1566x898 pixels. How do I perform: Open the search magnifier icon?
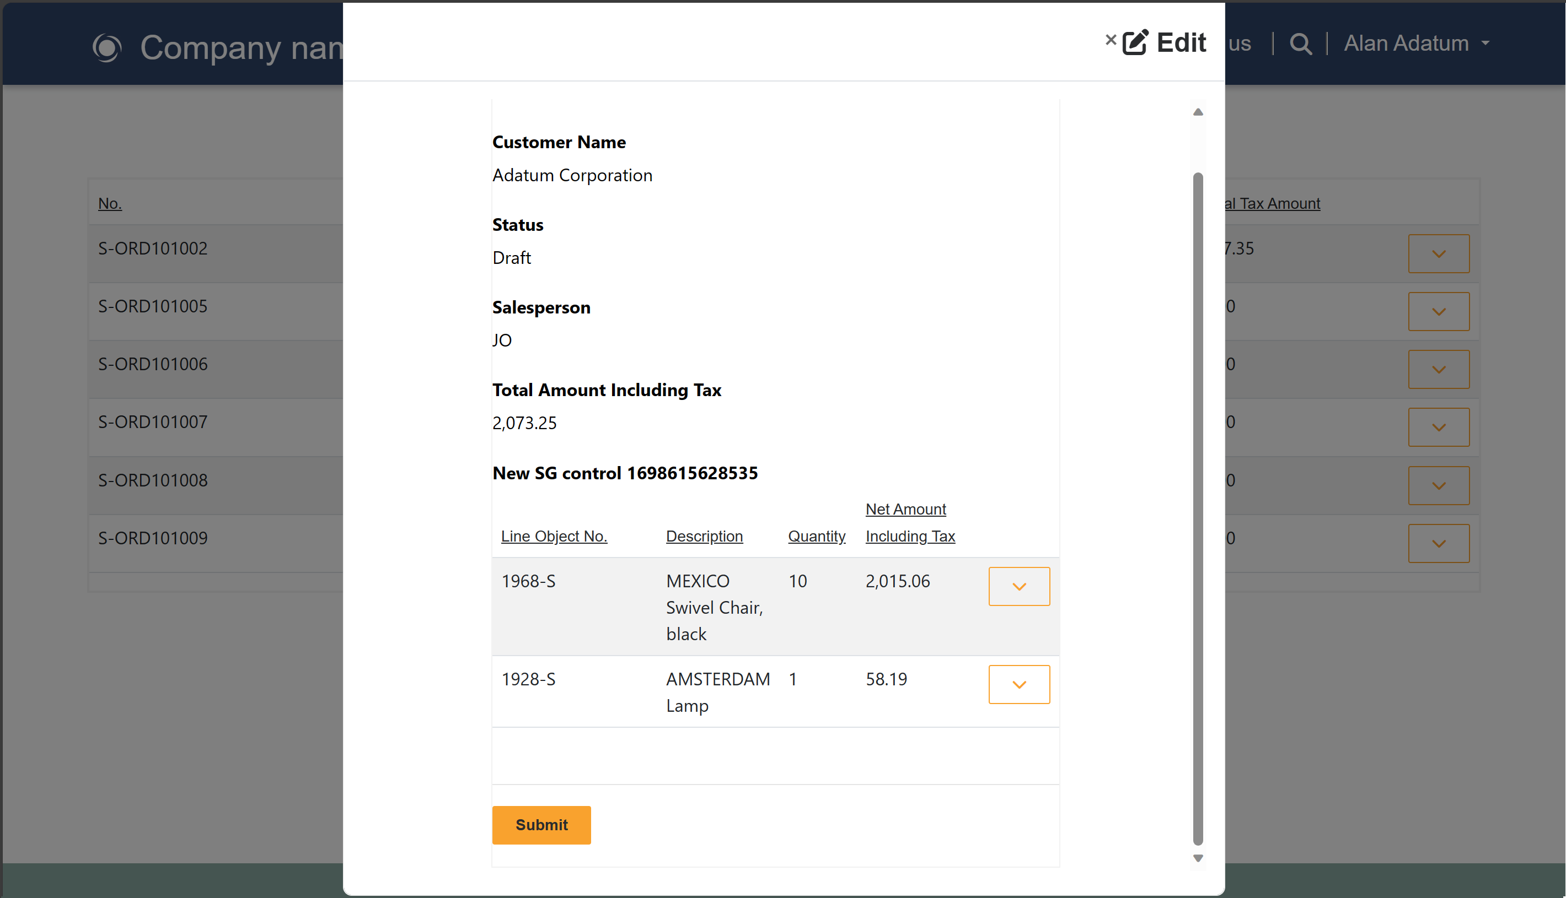pos(1301,44)
